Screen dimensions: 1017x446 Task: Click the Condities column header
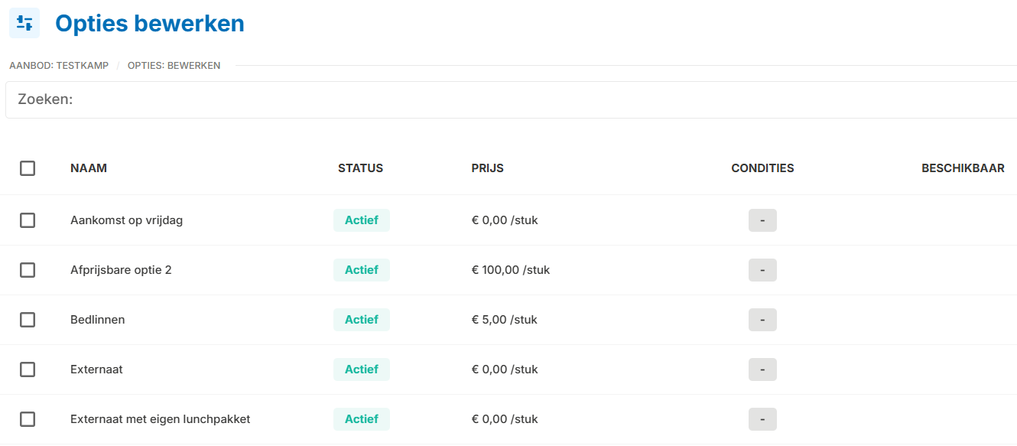coord(762,168)
